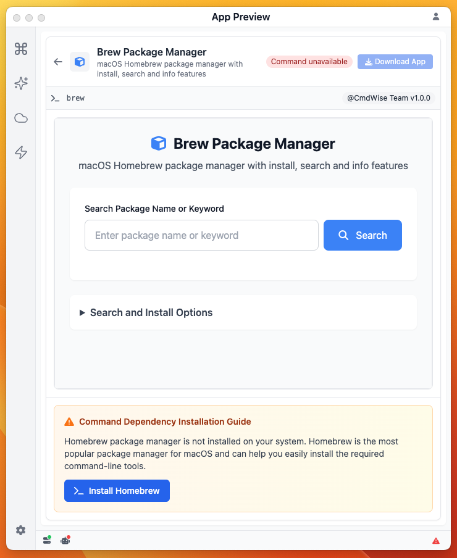The width and height of the screenshot is (457, 558).
Task: Click the orange warning icon in guide
Action: click(x=69, y=422)
